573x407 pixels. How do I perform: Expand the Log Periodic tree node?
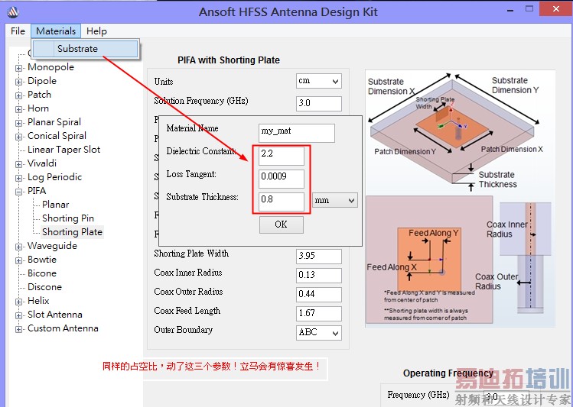(x=18, y=178)
